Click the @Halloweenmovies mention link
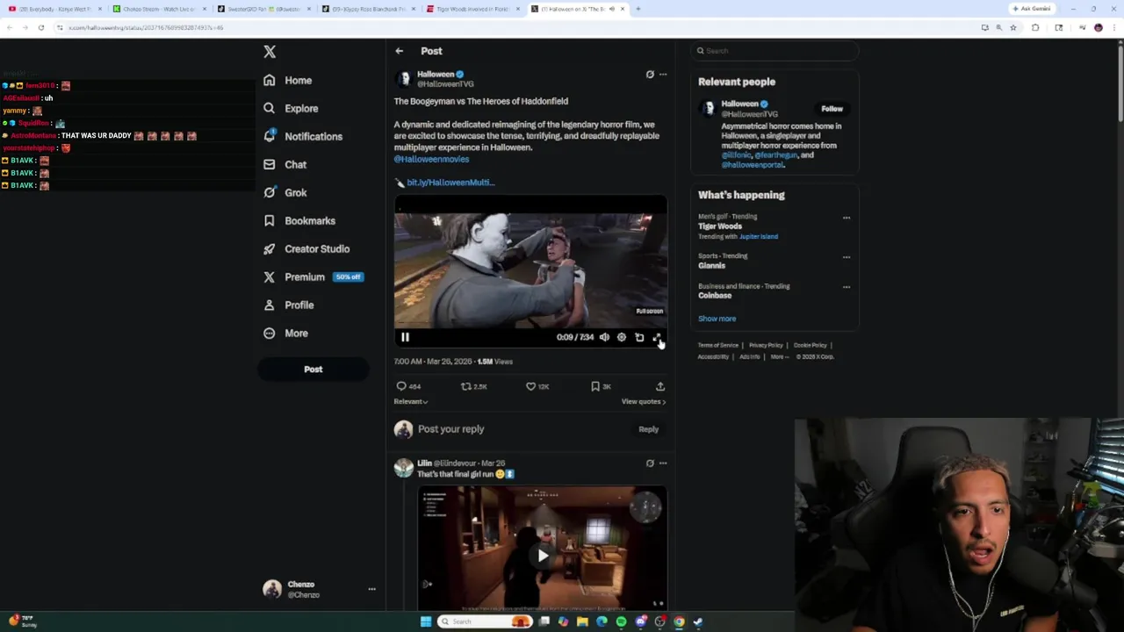The height and width of the screenshot is (632, 1124). pyautogui.click(x=431, y=159)
